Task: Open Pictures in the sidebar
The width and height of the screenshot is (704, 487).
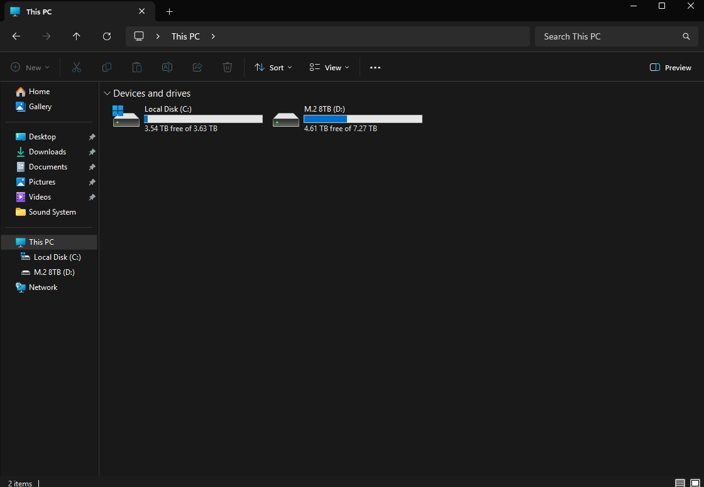Action: point(49,182)
